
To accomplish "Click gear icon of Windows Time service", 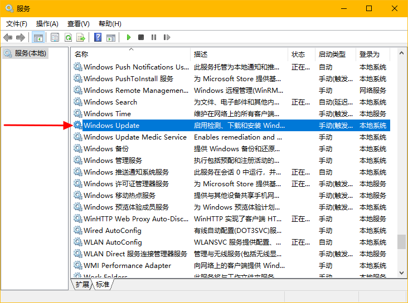I will tap(78, 113).
